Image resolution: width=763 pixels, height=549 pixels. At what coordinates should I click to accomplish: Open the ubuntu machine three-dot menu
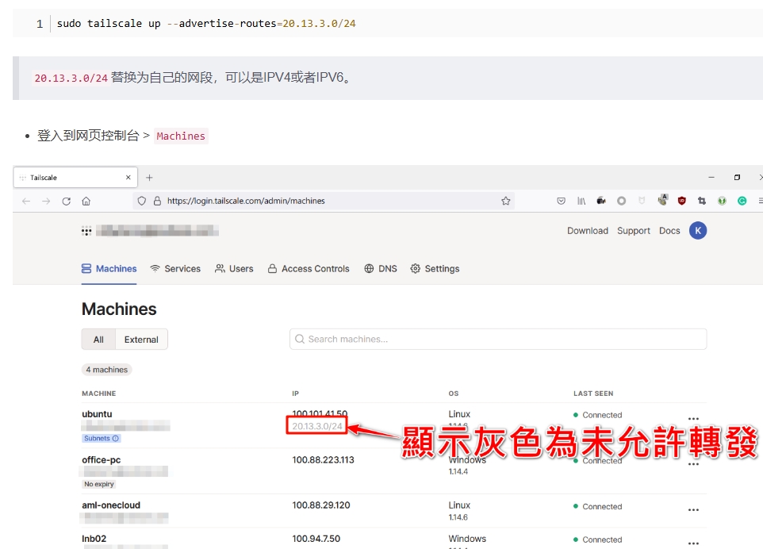693,419
